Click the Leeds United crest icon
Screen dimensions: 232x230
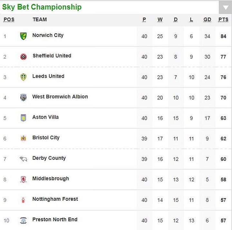click(x=23, y=77)
